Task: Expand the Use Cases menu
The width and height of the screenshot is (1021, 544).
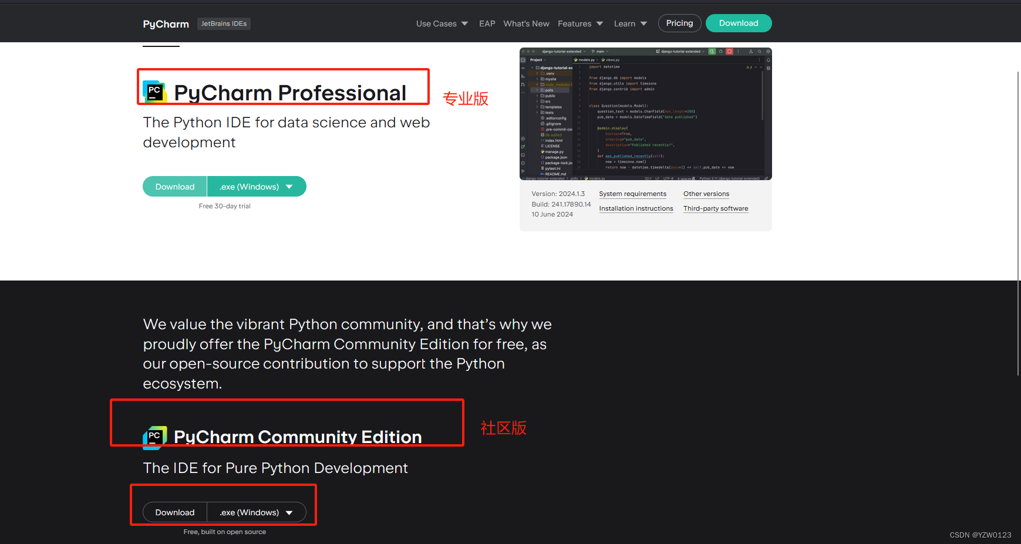Action: click(x=442, y=23)
